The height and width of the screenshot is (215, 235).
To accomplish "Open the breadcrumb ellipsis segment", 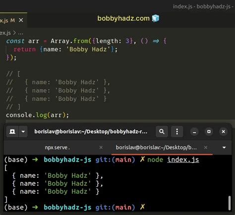I will 20,33.
